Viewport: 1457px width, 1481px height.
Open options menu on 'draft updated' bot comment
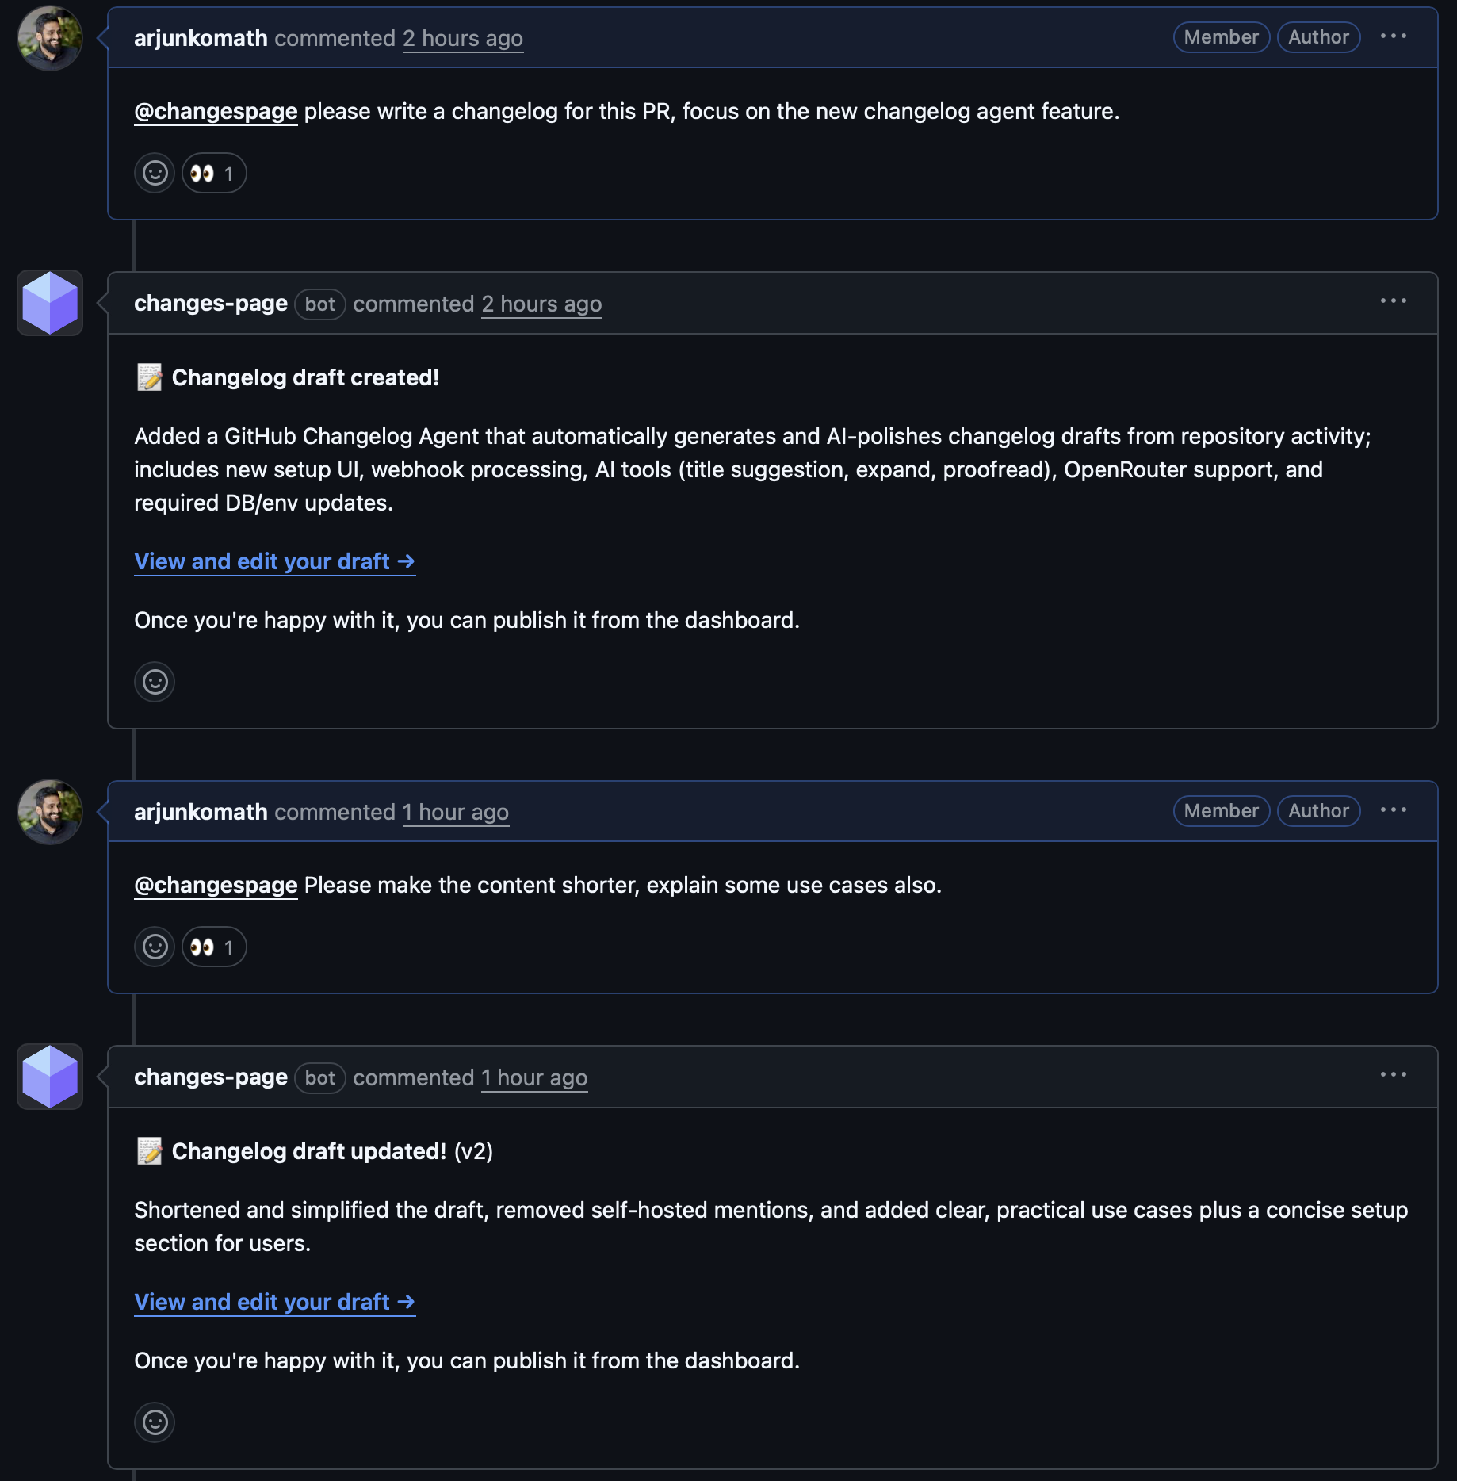point(1393,1075)
